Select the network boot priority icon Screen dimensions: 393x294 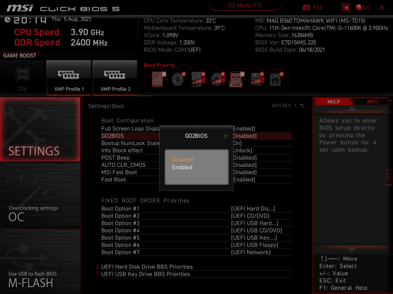click(x=276, y=79)
